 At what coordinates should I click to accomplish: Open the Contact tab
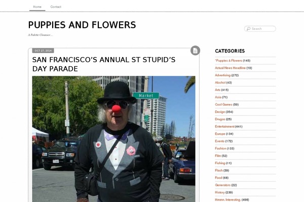(56, 7)
